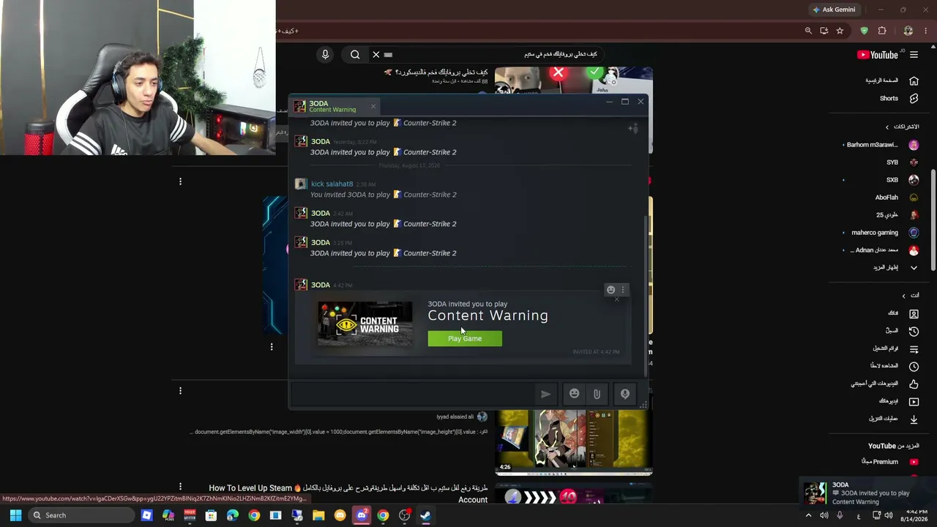Toggle the YouTube guide hamburger menu

click(x=914, y=55)
